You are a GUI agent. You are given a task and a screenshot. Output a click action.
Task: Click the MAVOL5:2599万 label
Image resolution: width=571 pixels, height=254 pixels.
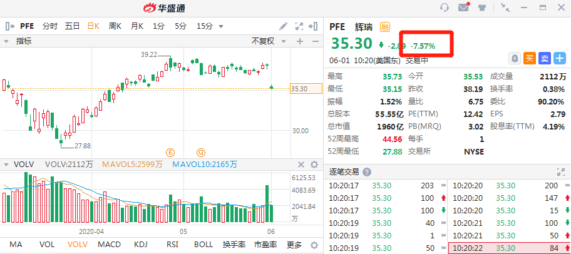coord(132,165)
